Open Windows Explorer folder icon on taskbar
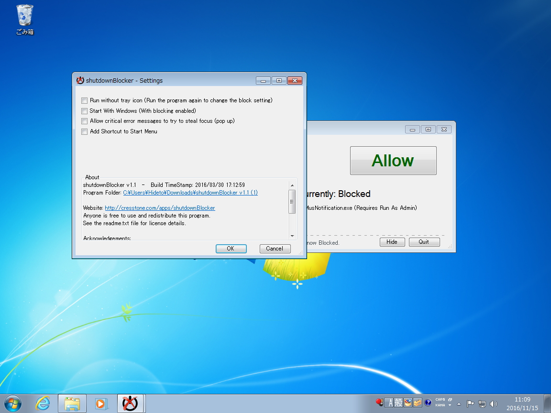Image resolution: width=551 pixels, height=413 pixels. [72, 403]
